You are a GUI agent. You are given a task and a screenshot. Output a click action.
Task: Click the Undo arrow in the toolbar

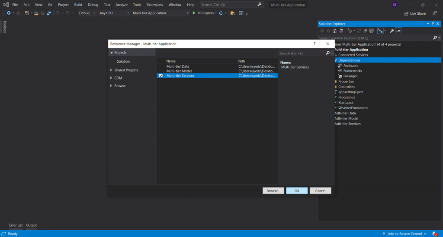click(x=58, y=13)
